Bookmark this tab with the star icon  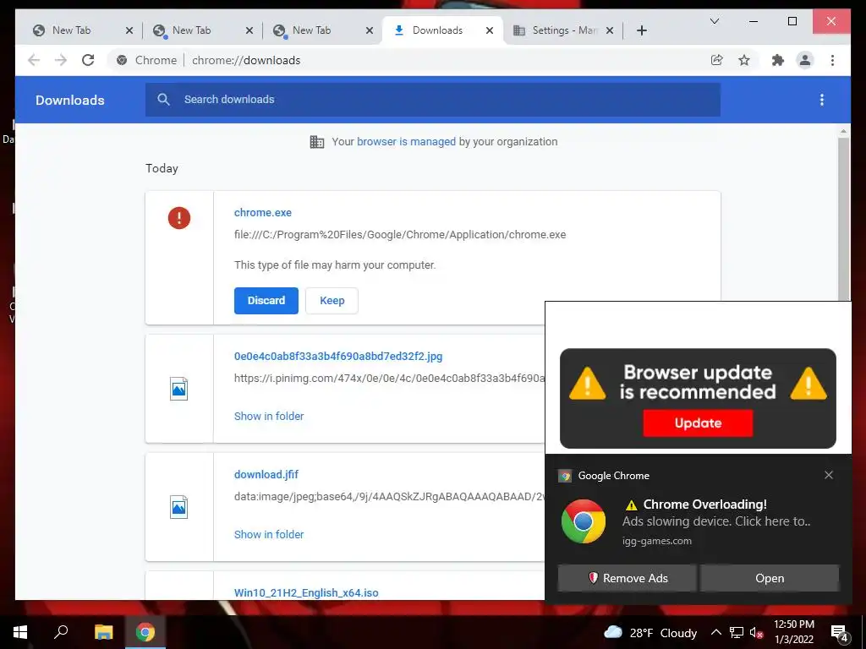pyautogui.click(x=744, y=60)
